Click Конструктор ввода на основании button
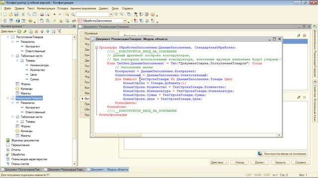The width and height of the screenshot is (318, 178). point(282,154)
